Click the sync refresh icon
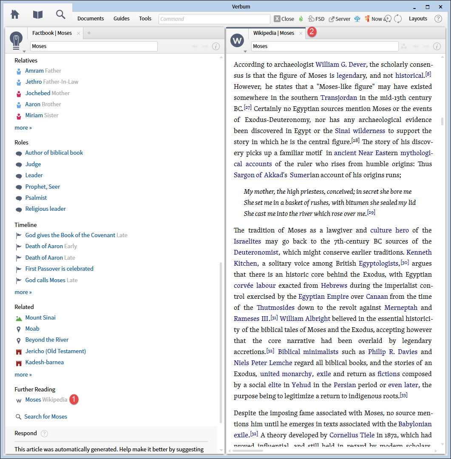Image resolution: width=451 pixels, height=459 pixels. [398, 19]
